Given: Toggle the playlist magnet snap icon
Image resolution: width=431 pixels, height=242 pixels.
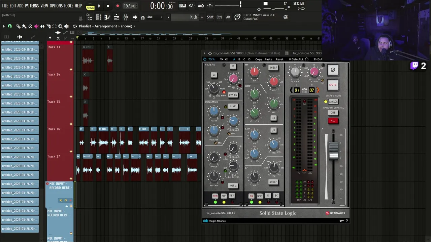Looking at the screenshot, I should (x=10, y=26).
